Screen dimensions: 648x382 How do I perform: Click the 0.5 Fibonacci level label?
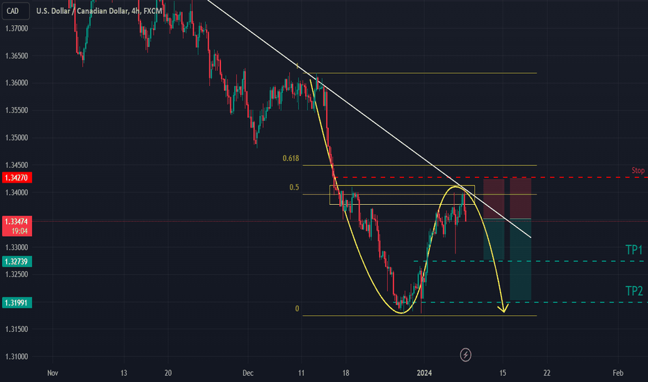(294, 188)
